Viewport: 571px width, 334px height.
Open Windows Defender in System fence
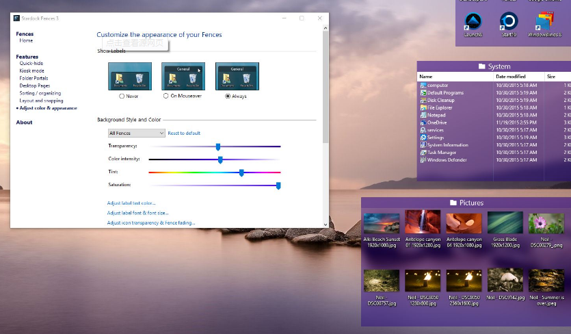click(447, 160)
